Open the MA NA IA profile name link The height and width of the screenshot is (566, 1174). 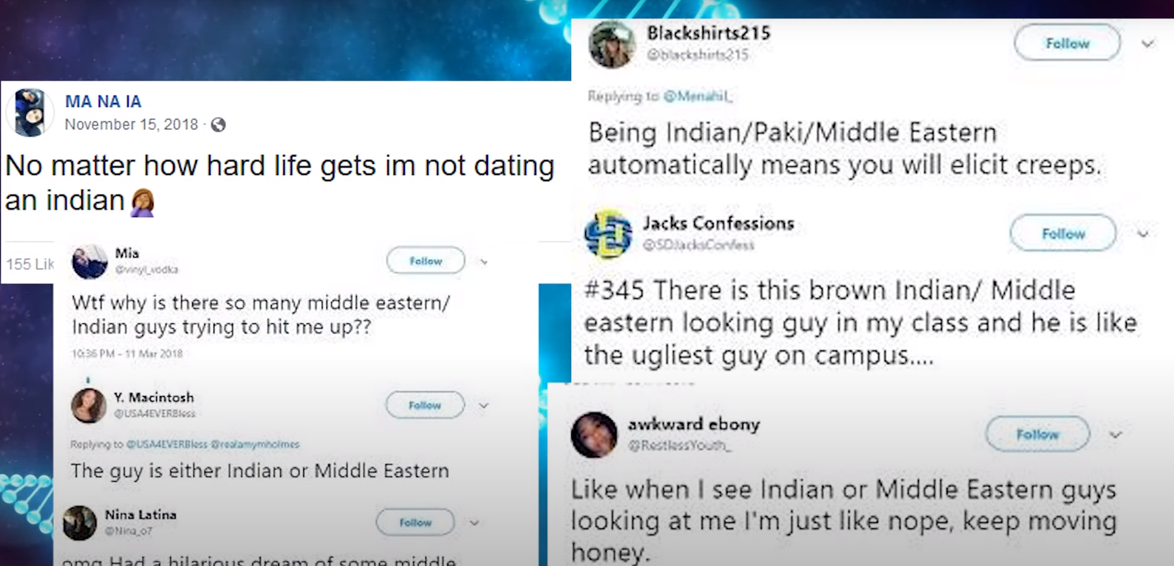[x=104, y=102]
